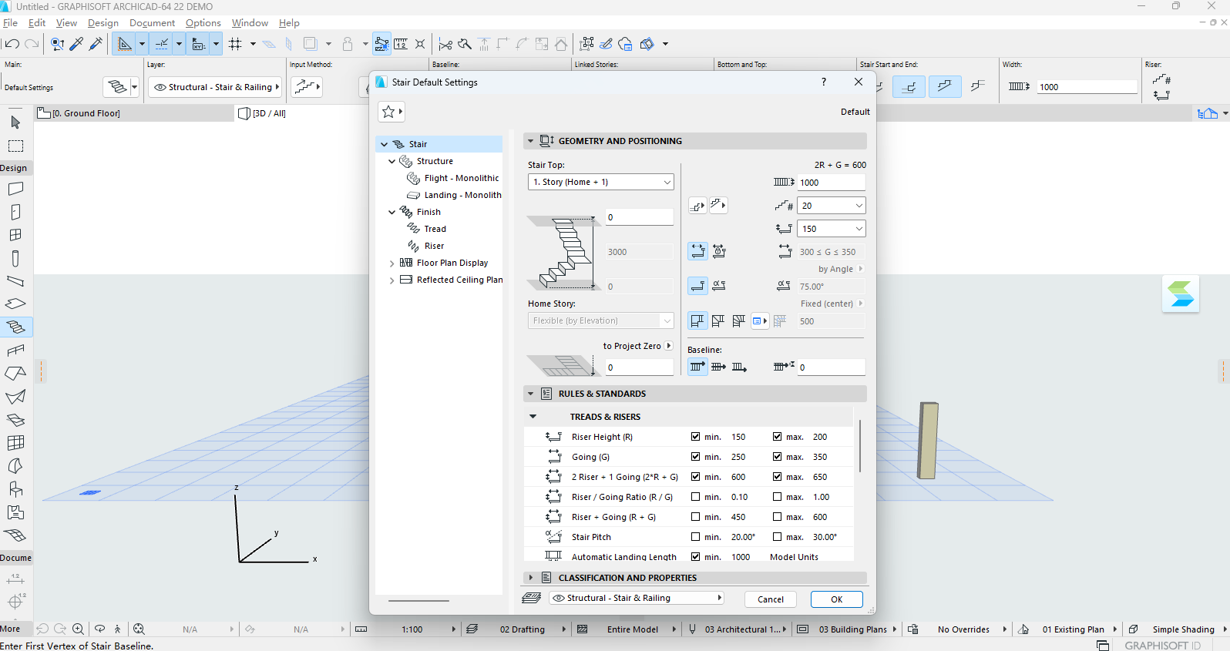This screenshot has height=651, width=1230.
Task: Click the dialog help question mark
Action: point(824,82)
